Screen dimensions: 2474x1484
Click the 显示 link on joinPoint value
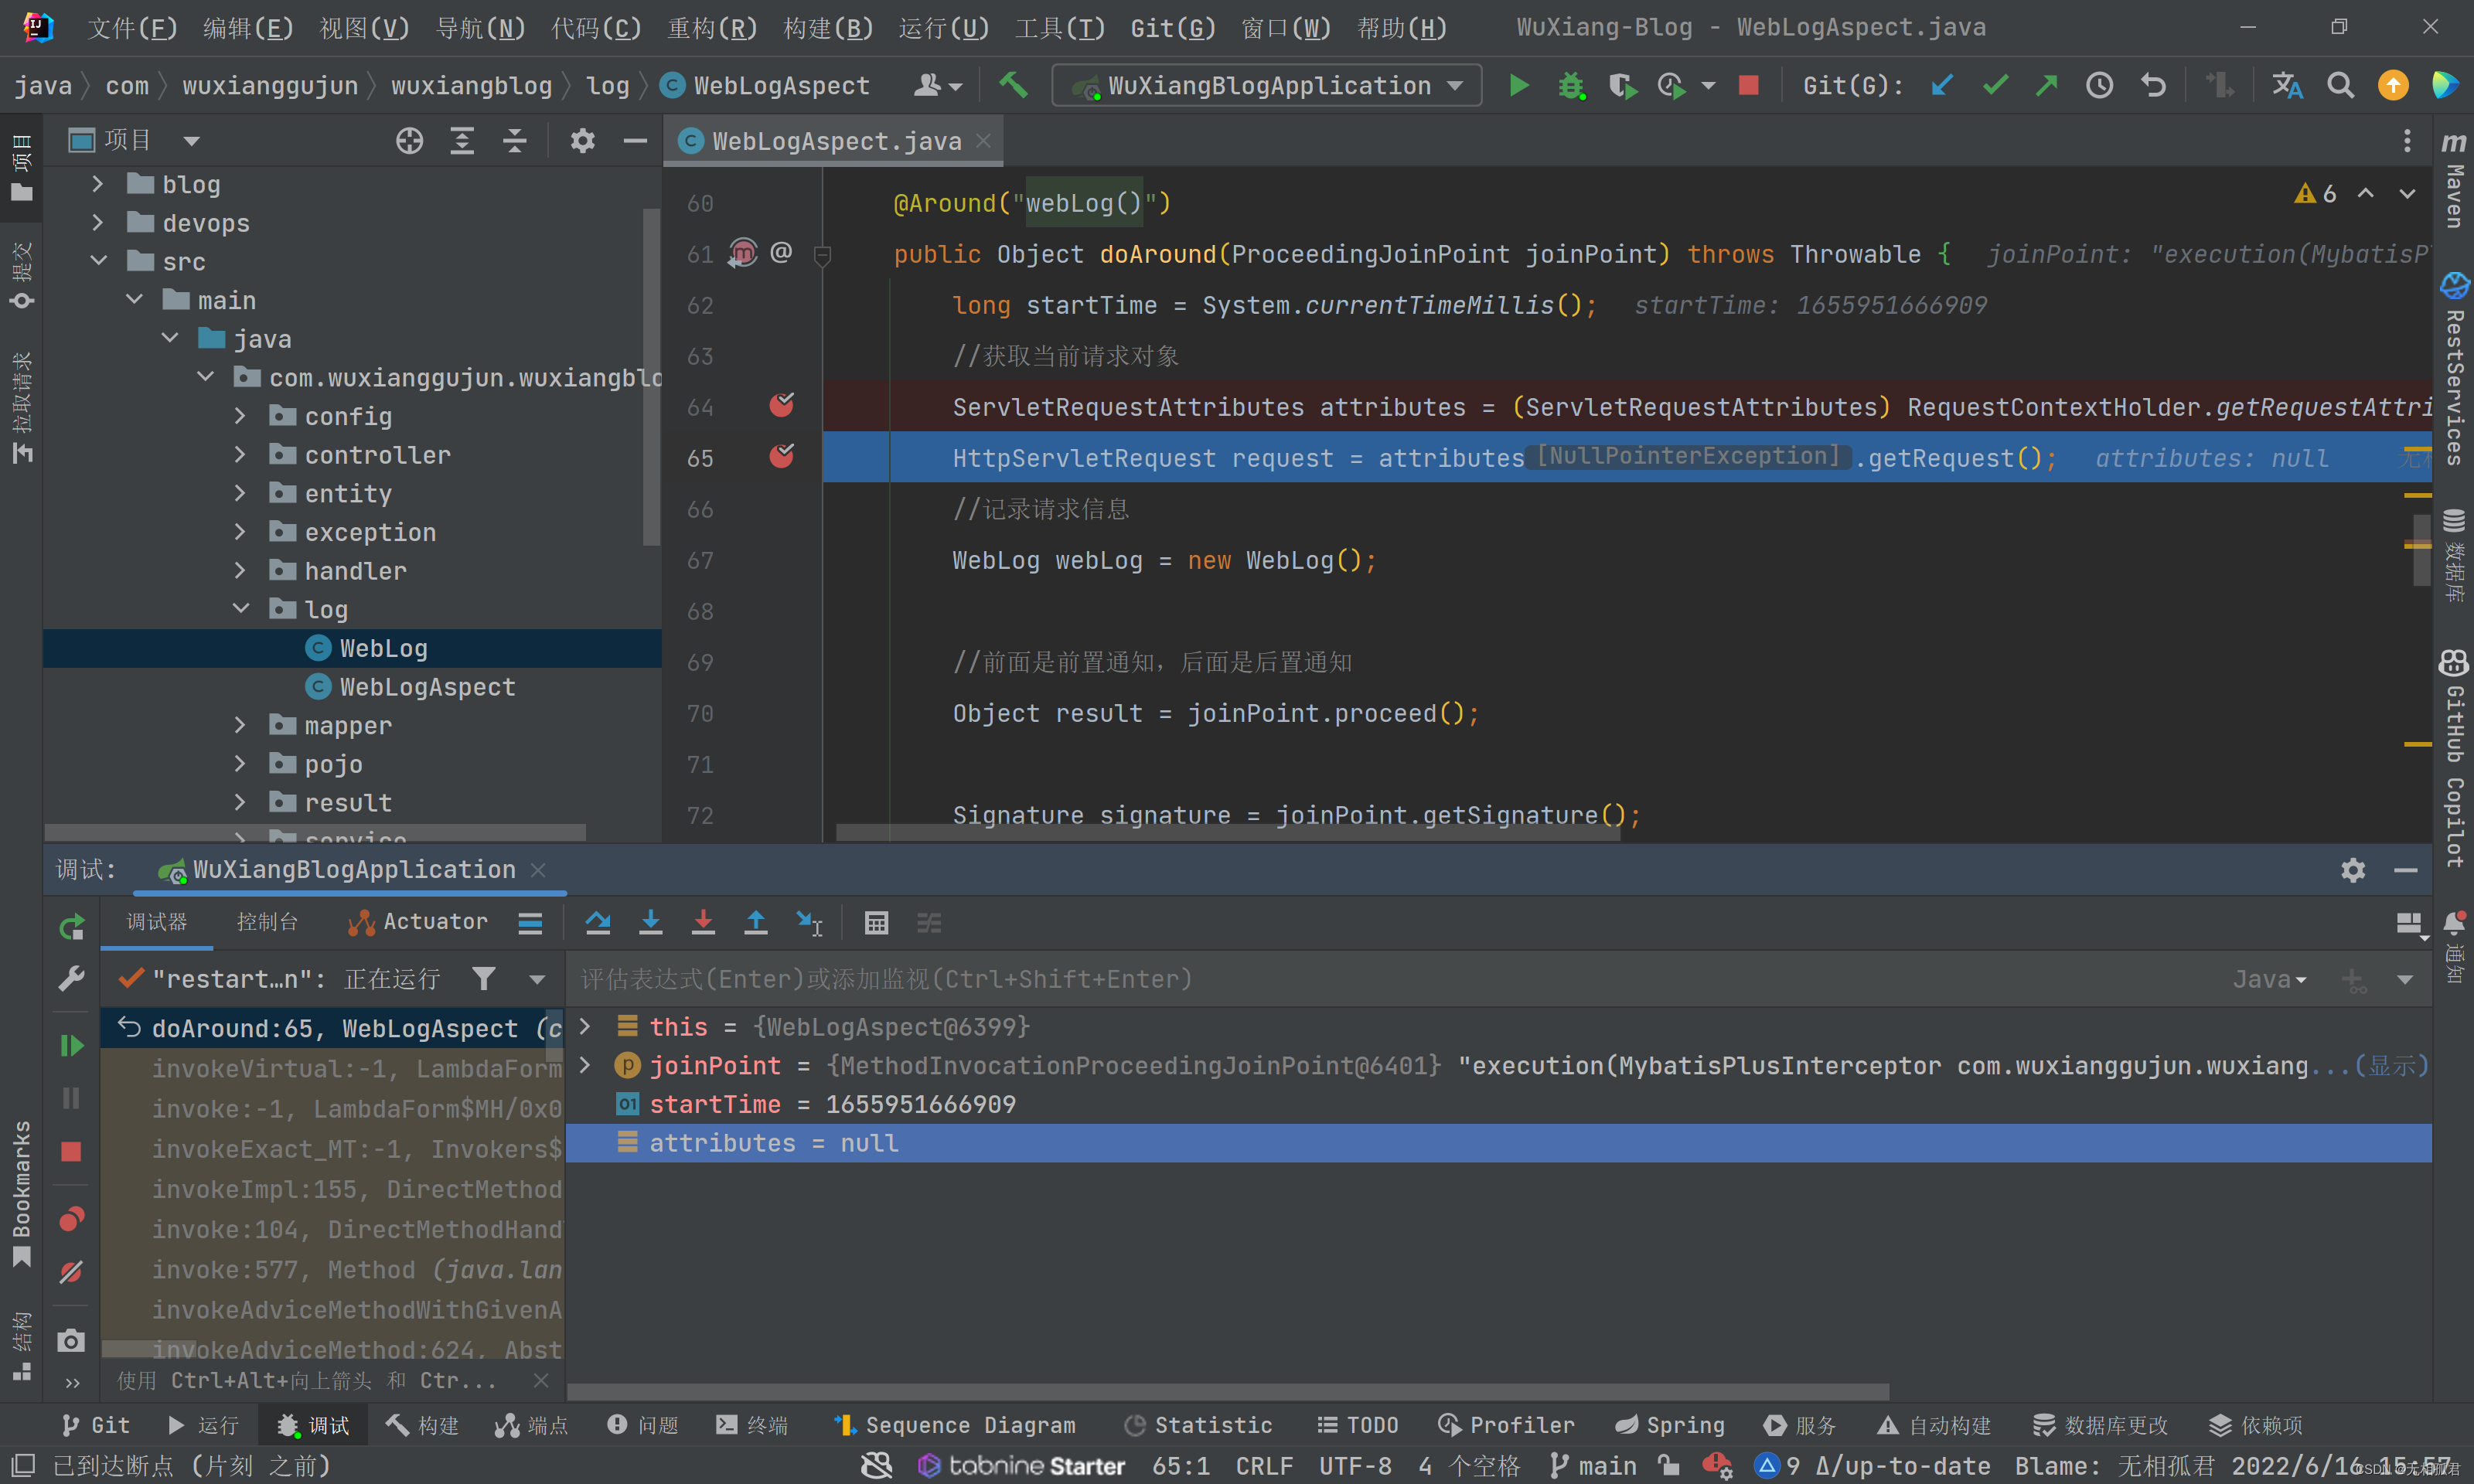point(2391,1065)
